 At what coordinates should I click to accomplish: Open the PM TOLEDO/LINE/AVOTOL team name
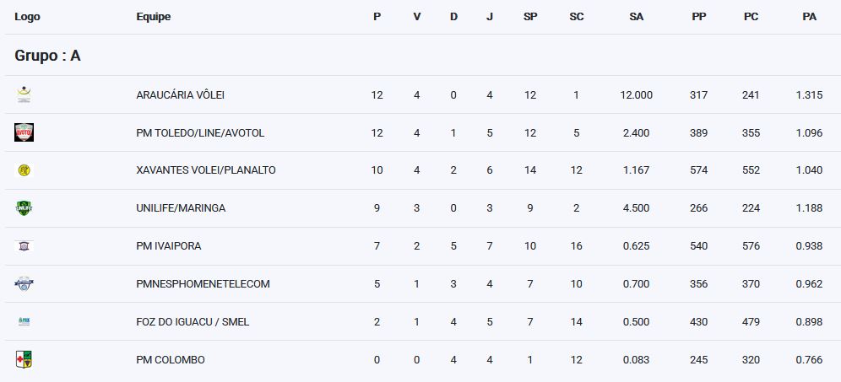200,133
